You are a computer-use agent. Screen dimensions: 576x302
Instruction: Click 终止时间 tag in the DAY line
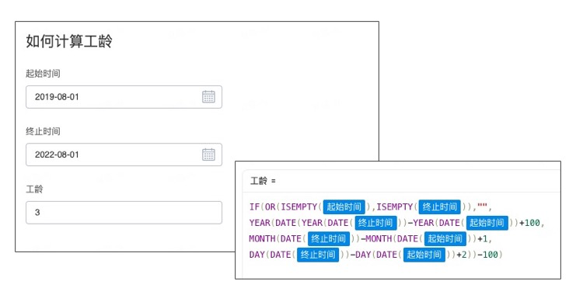pos(318,255)
